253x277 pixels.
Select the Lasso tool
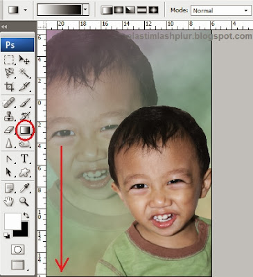pos(9,73)
